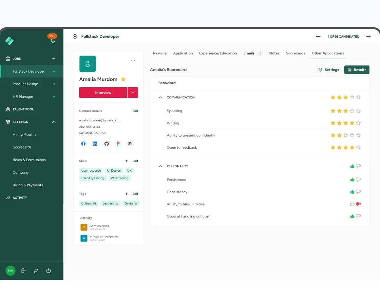Switch to the Notes tab
Screen dimensions: 380x291
274,53
